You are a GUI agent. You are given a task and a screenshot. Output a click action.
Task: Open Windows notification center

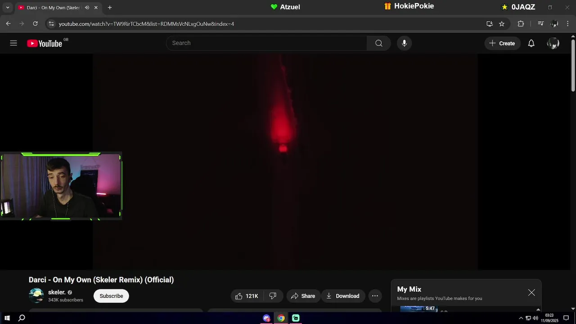click(566, 318)
